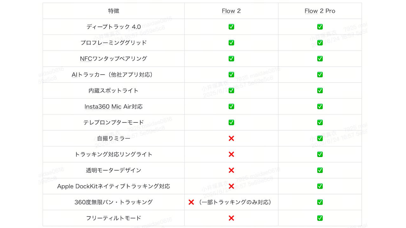
Task: Click the red X for トラッキング対応リングライト
Action: coord(231,154)
